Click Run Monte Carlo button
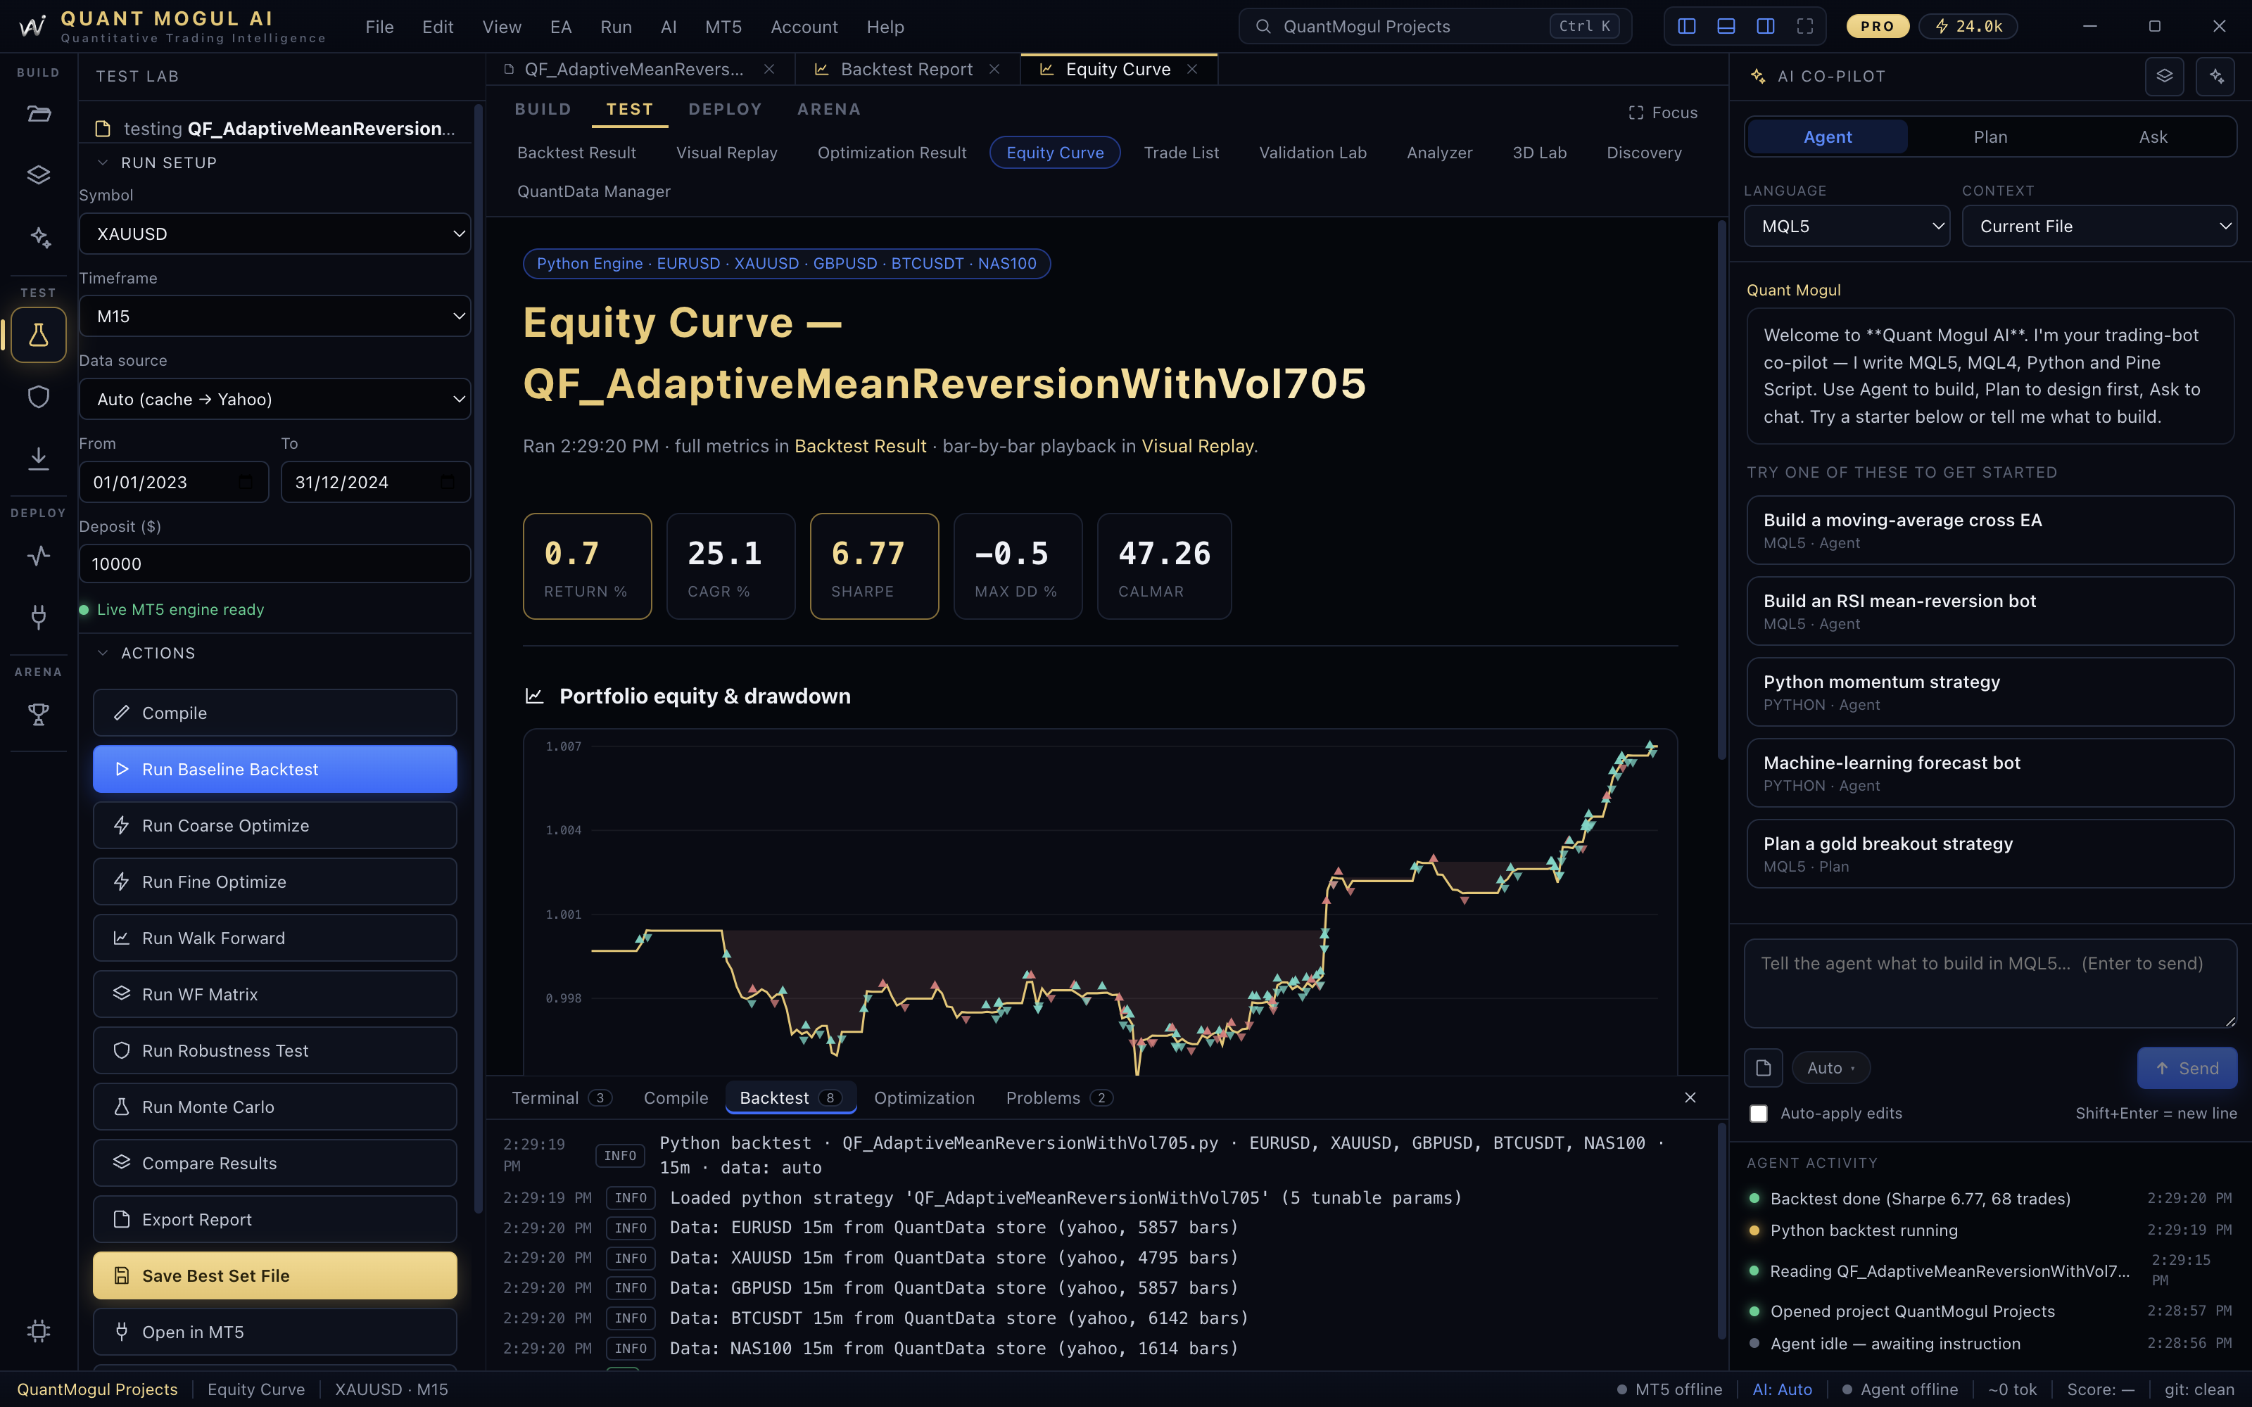2252x1407 pixels. (274, 1107)
